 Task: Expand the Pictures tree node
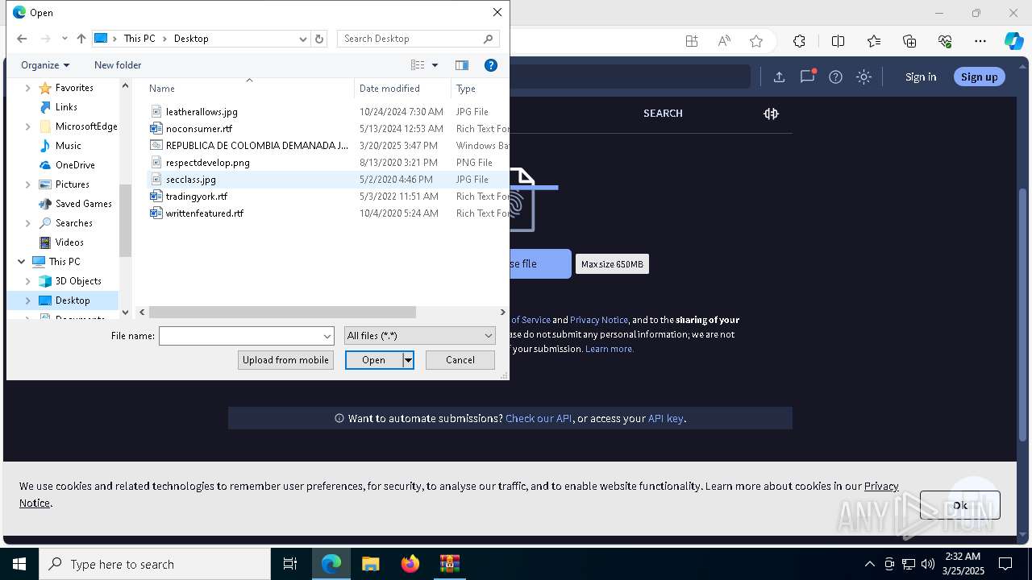click(28, 184)
